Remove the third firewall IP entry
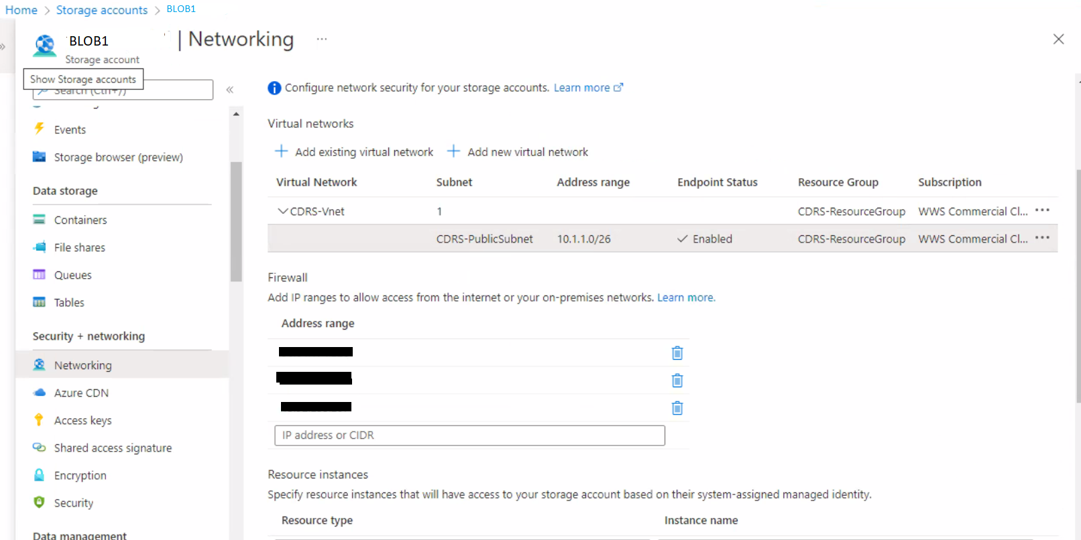Image resolution: width=1081 pixels, height=540 pixels. (x=677, y=408)
